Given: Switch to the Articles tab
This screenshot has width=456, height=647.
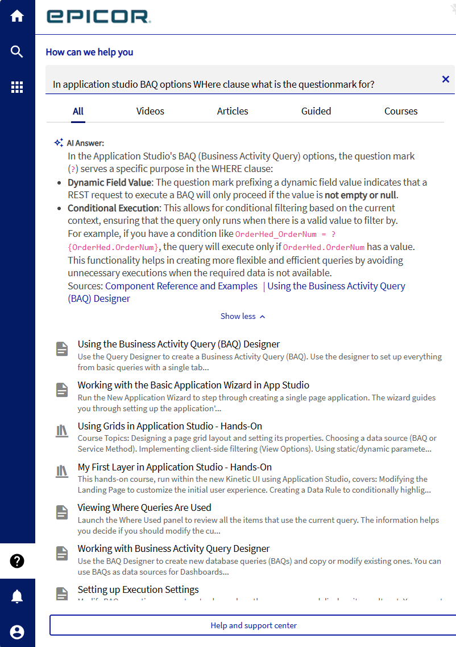Looking at the screenshot, I should click(x=233, y=111).
